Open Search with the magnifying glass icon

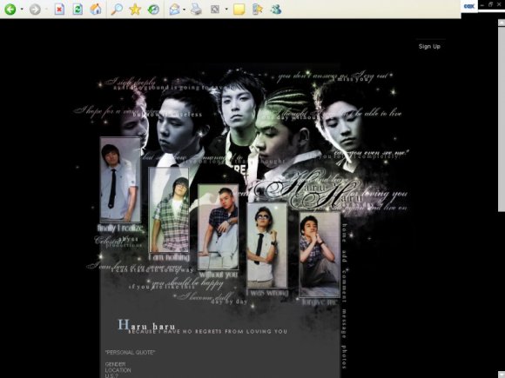(117, 9)
